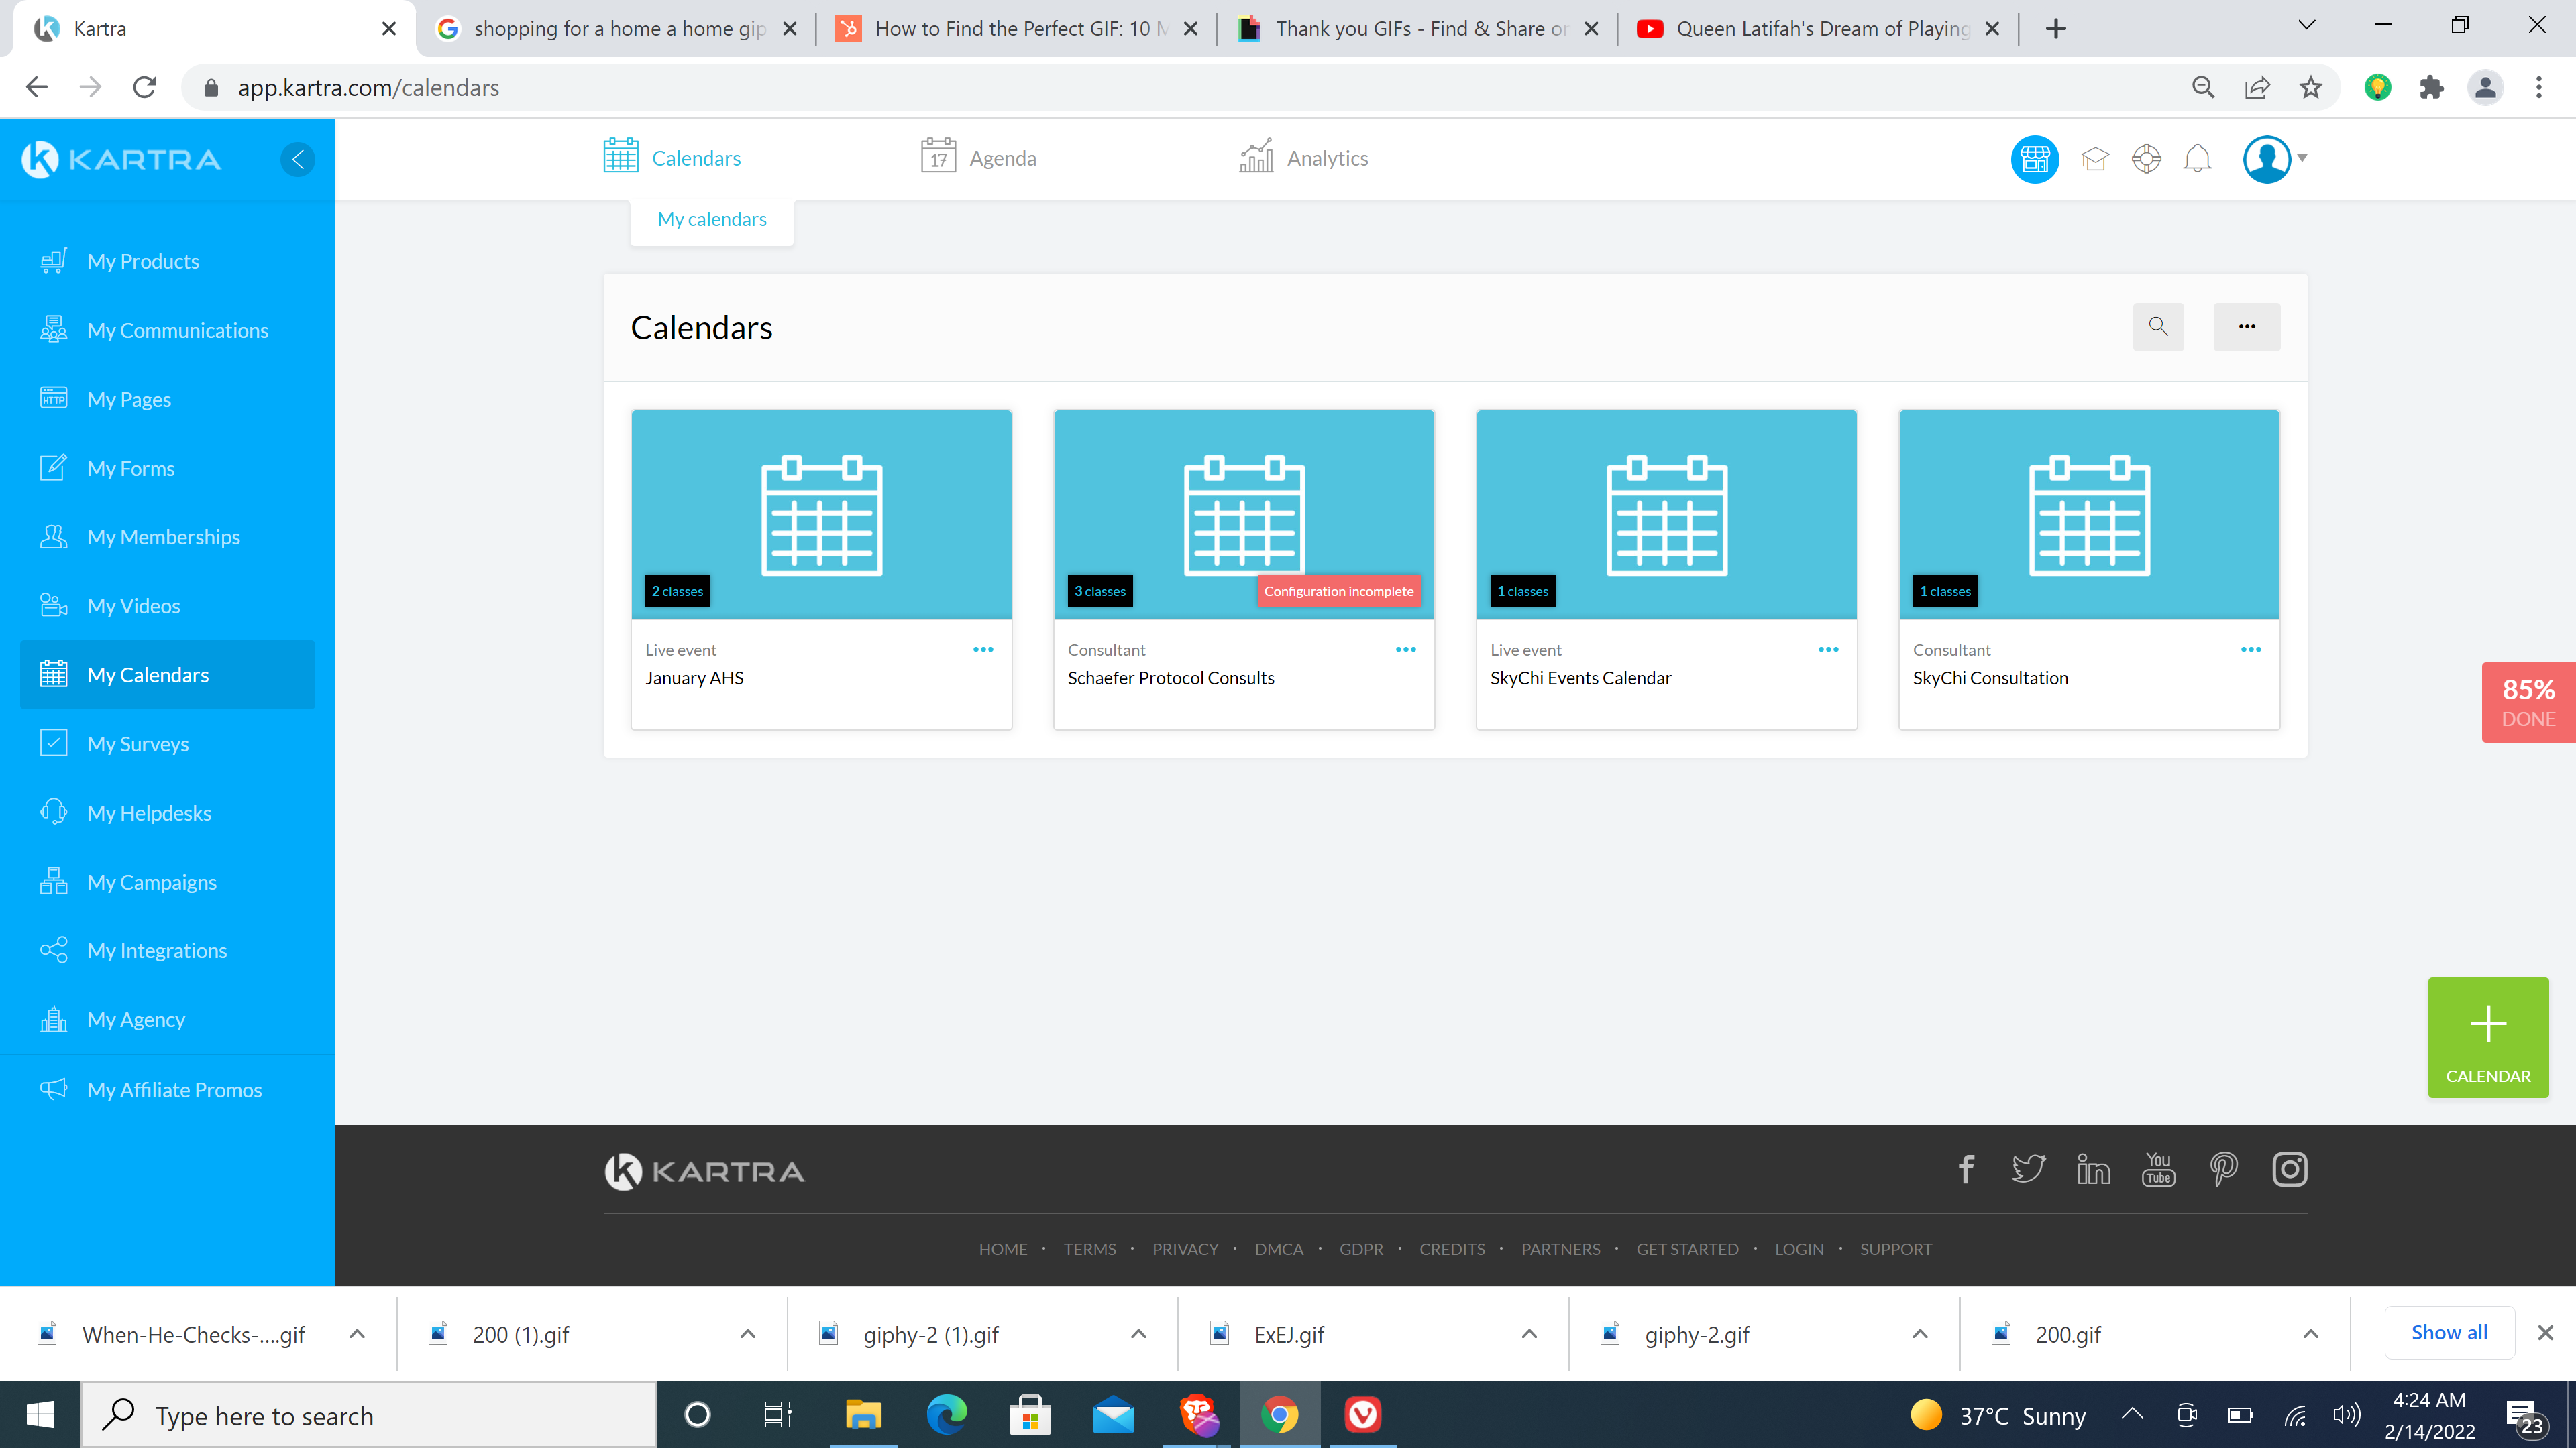The height and width of the screenshot is (1448, 2576).
Task: Select My Calendars sidebar item
Action: pyautogui.click(x=167, y=674)
